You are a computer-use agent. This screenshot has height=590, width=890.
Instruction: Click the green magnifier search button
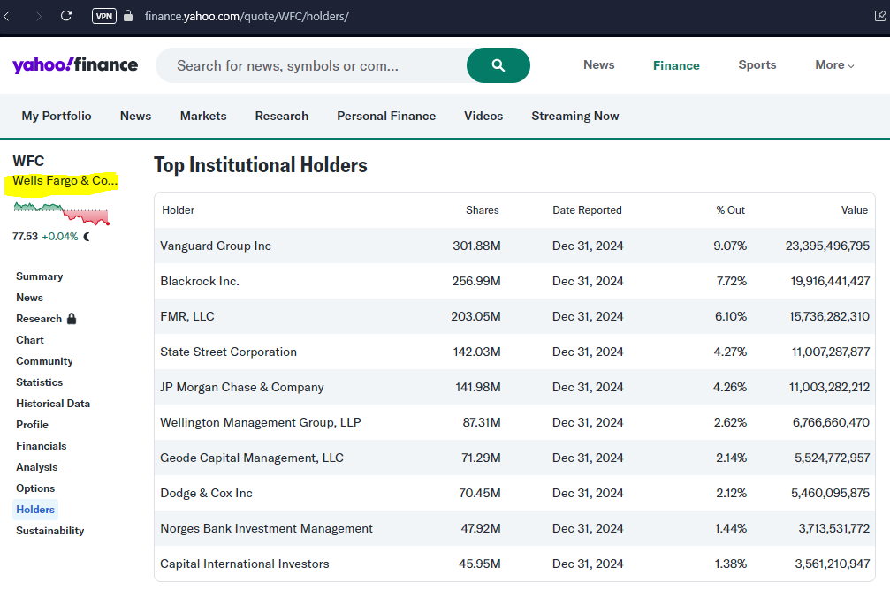coord(498,65)
